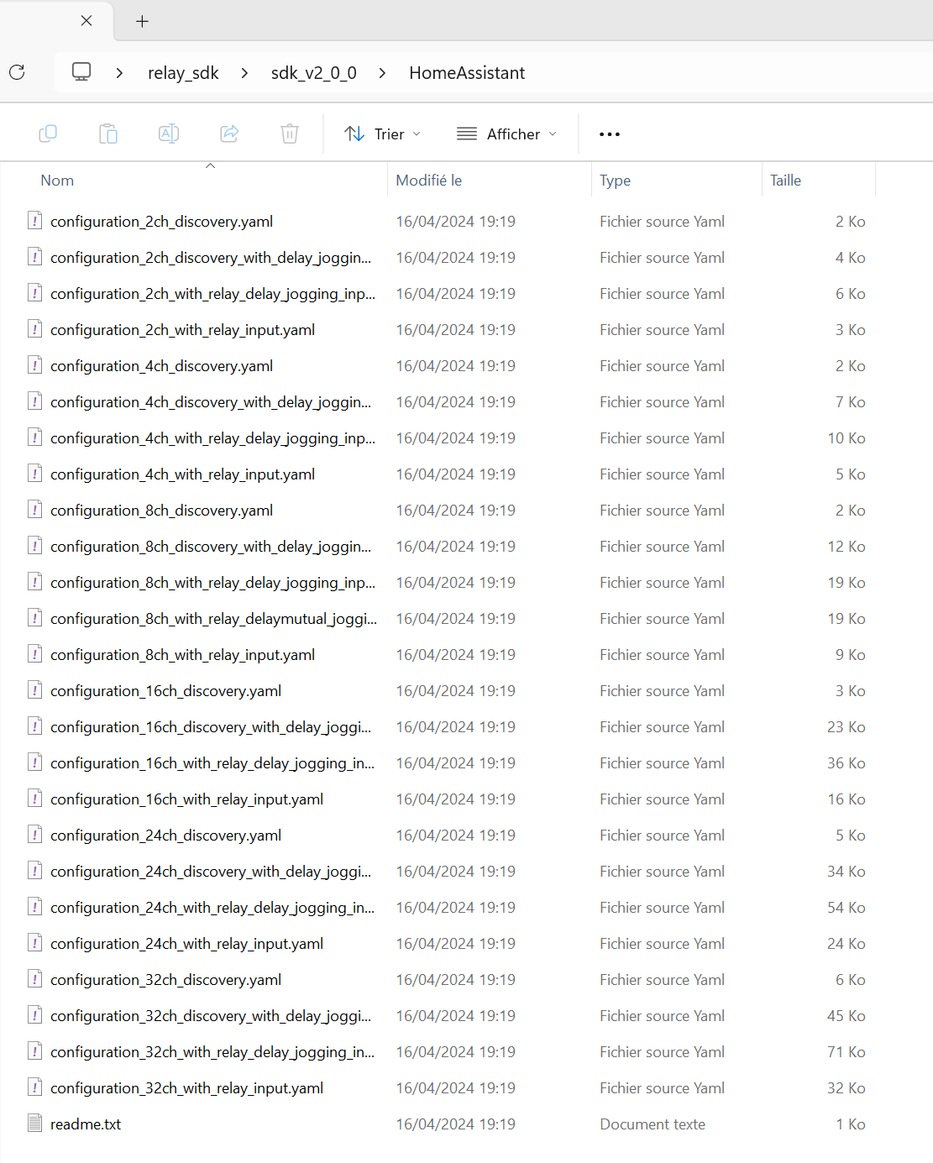This screenshot has height=1163, width=933.
Task: Click the Share icon in toolbar
Action: pyautogui.click(x=229, y=134)
